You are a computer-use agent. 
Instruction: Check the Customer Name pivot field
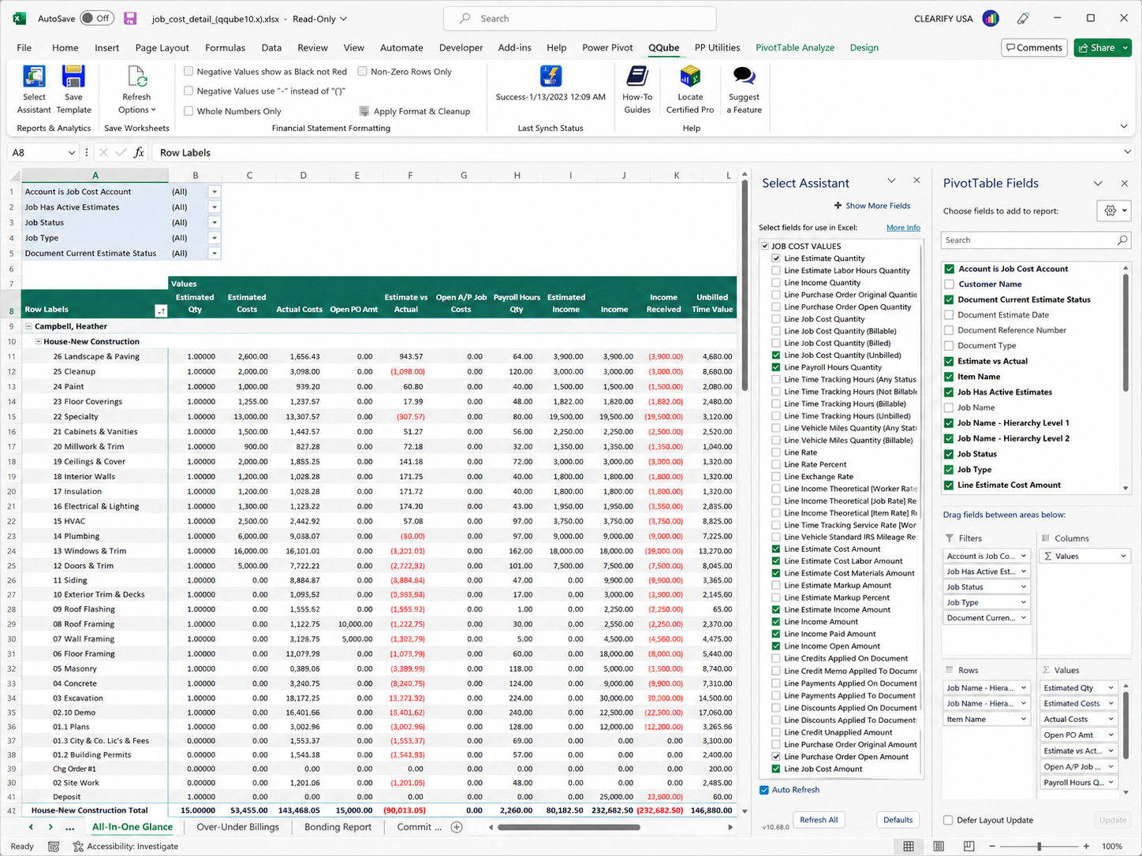pyautogui.click(x=950, y=284)
